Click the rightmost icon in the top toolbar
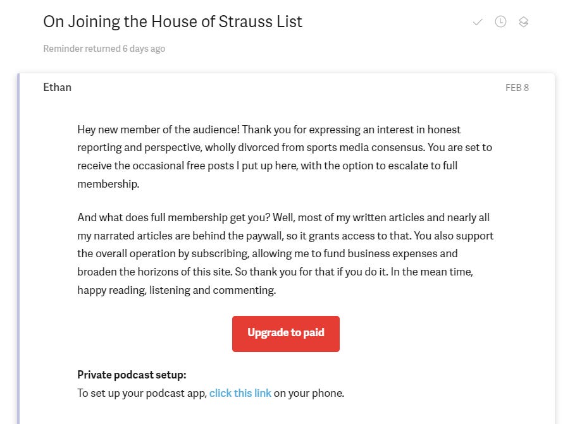 click(523, 21)
